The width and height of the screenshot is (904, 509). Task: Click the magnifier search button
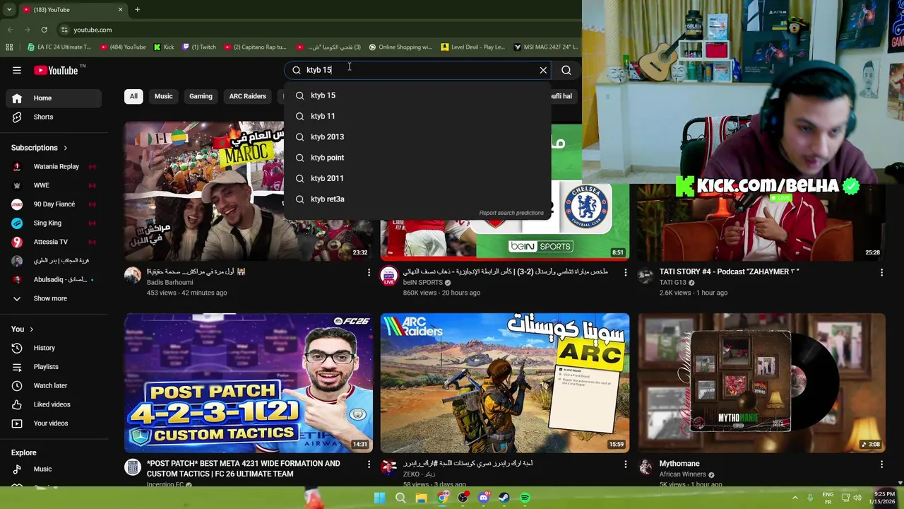[x=566, y=70]
